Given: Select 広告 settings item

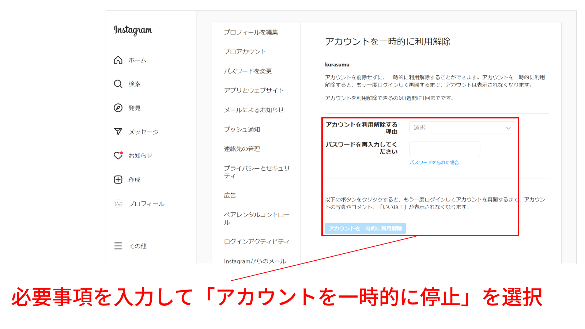Looking at the screenshot, I should 230,195.
